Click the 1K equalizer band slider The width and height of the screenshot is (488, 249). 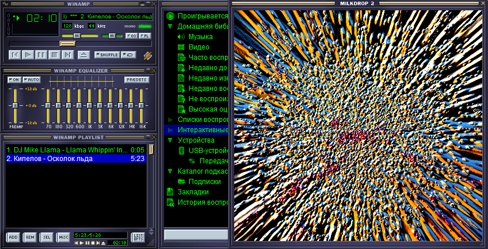(89, 106)
